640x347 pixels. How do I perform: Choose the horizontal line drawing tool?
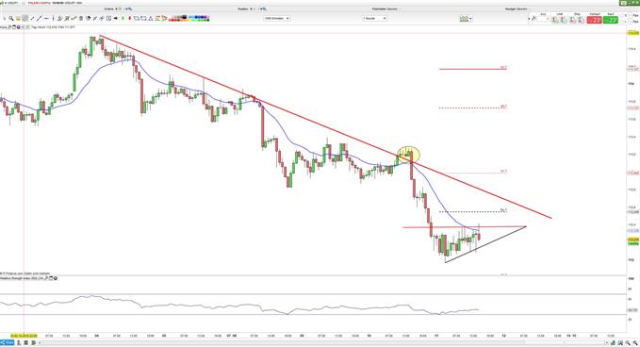pos(46,18)
